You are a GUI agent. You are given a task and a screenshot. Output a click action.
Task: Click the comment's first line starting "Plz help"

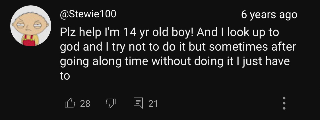click(169, 32)
